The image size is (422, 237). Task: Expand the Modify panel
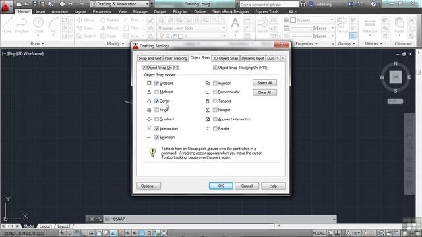(115, 44)
